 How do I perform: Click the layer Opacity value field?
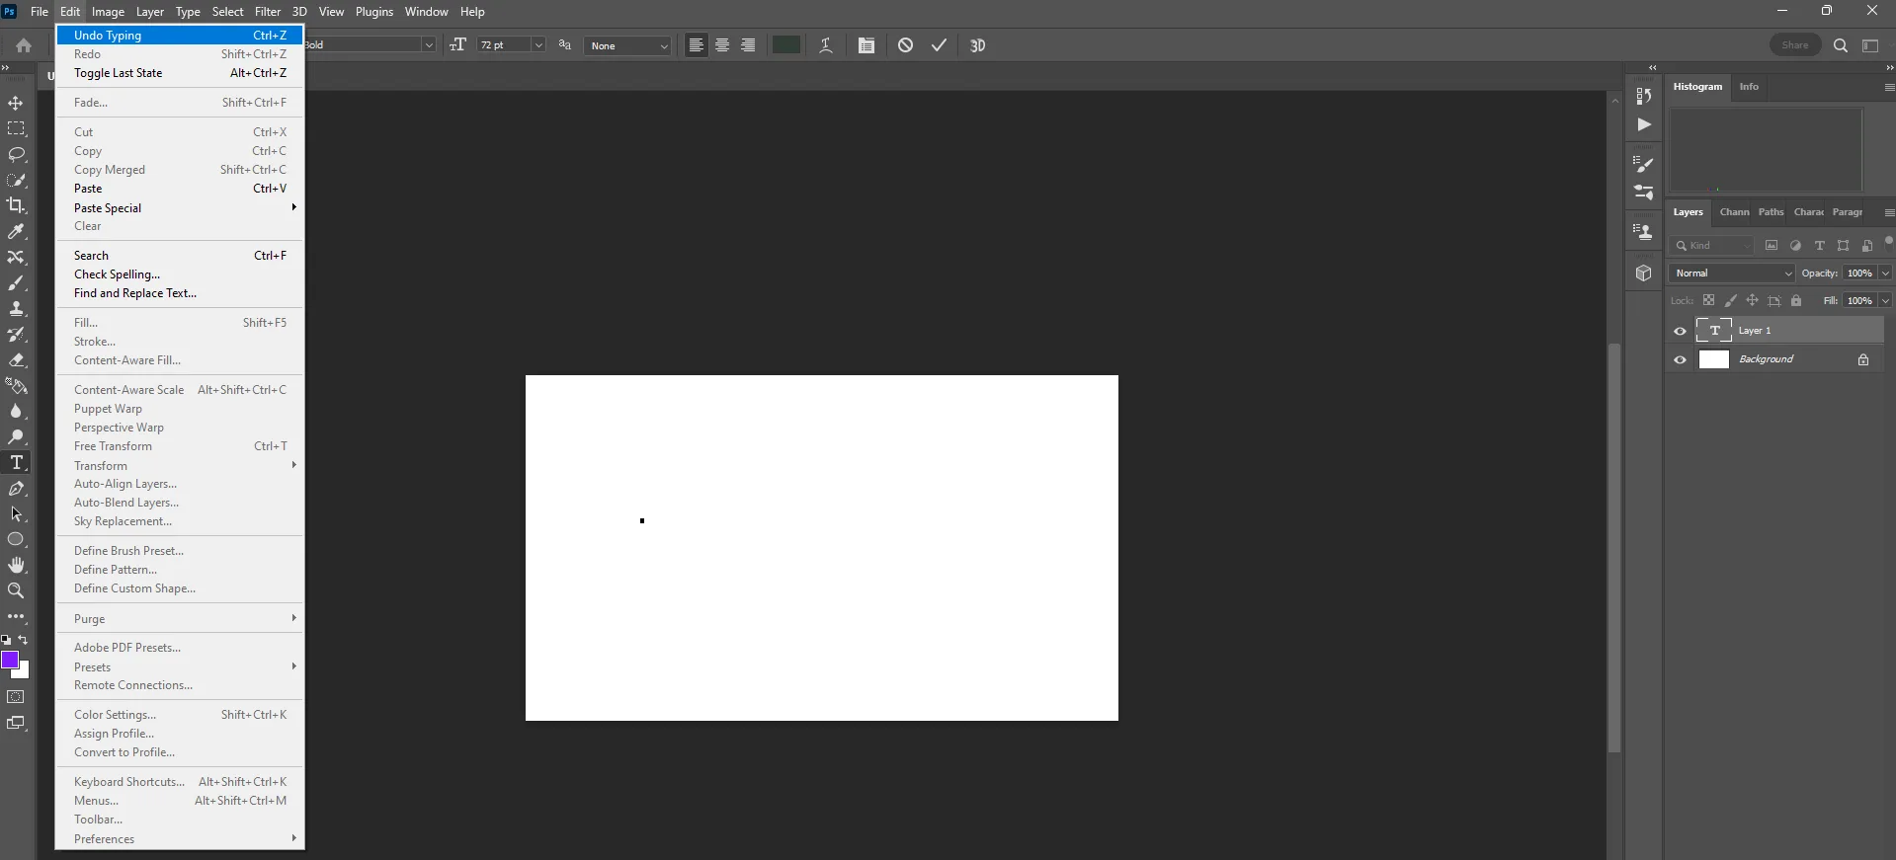(x=1859, y=274)
